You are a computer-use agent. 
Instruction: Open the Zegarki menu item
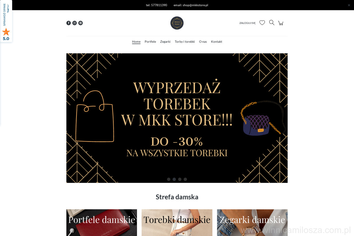(x=165, y=42)
